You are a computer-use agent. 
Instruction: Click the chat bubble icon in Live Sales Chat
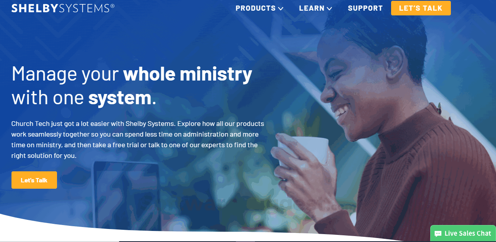[x=438, y=234]
